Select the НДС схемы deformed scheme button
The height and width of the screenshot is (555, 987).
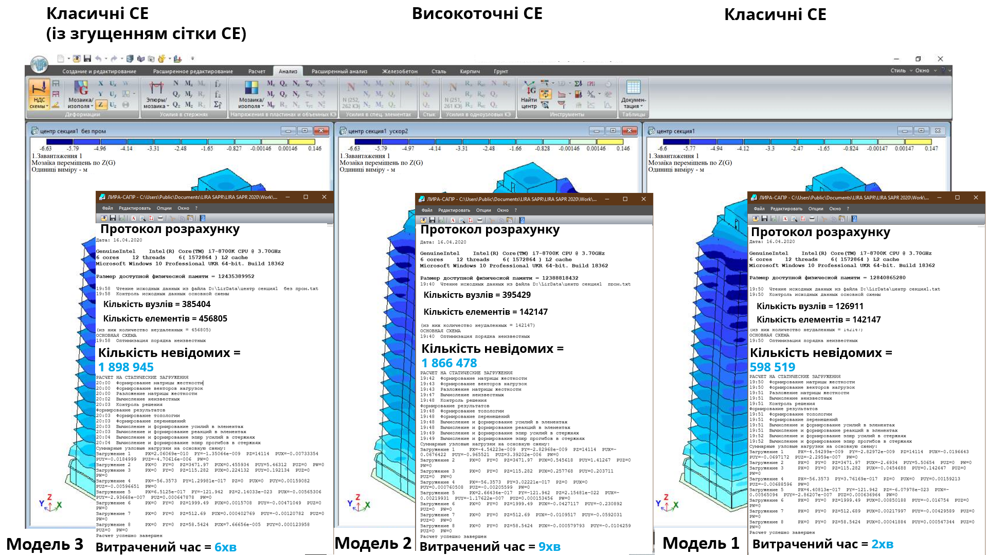point(39,94)
